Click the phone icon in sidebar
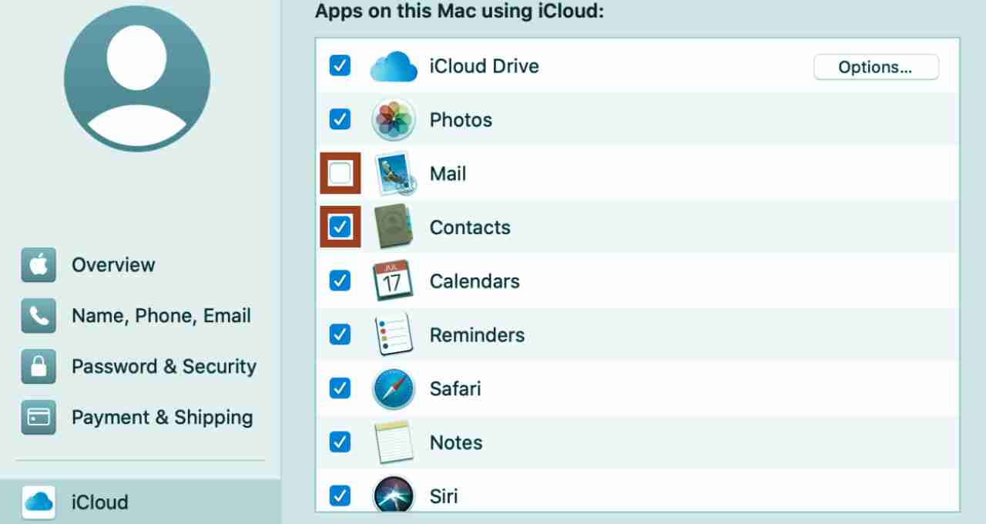The height and width of the screenshot is (524, 986). click(39, 316)
